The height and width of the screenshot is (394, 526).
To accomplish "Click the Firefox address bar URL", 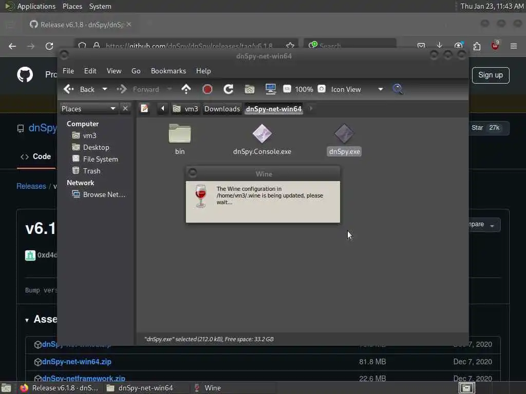I will coord(189,46).
